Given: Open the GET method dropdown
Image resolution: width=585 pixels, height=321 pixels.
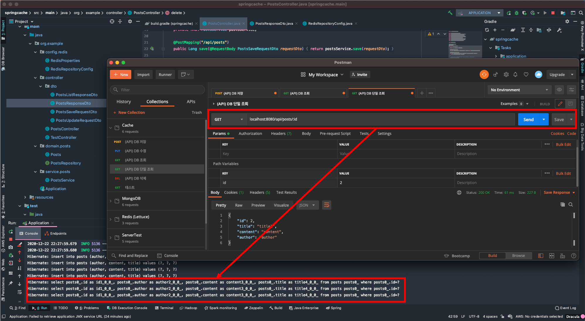Looking at the screenshot, I should tap(229, 119).
